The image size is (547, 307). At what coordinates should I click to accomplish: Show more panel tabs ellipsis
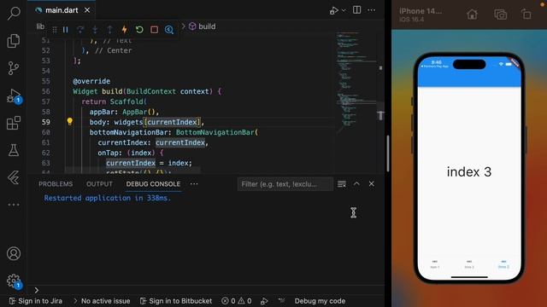click(194, 184)
